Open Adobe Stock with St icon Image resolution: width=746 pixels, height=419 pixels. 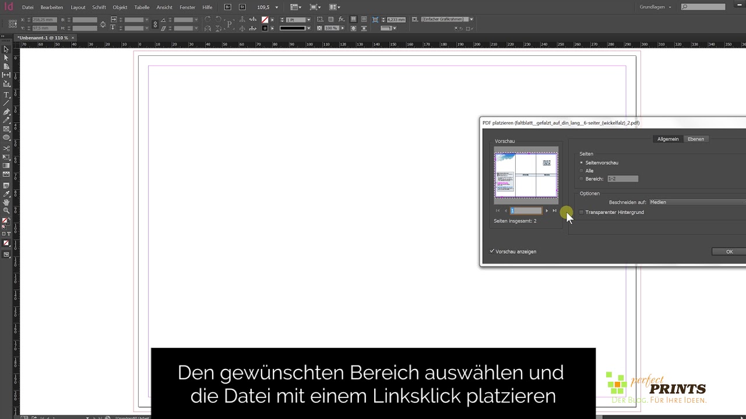pyautogui.click(x=242, y=7)
